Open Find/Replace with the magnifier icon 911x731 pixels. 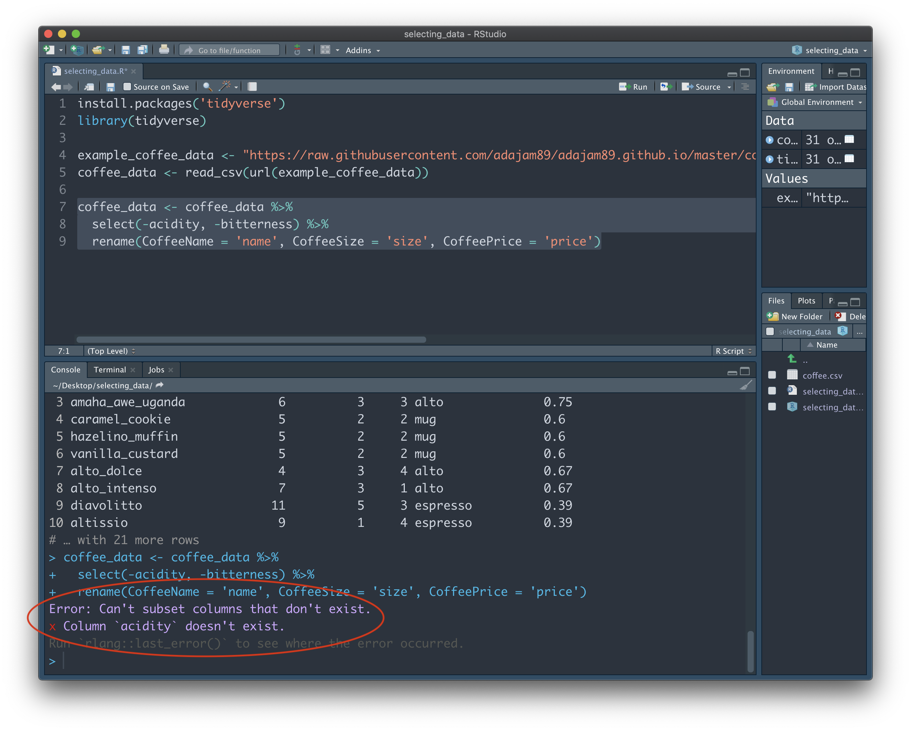pos(207,87)
